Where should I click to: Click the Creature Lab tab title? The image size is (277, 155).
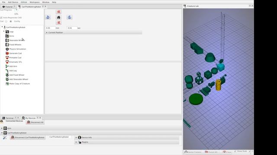pyautogui.click(x=193, y=6)
